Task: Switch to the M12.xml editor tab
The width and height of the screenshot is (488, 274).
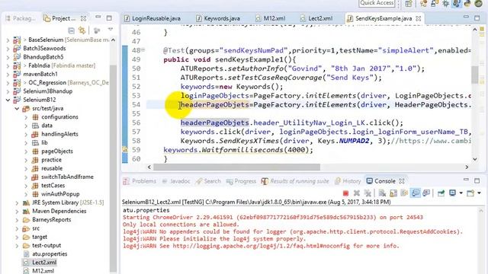Action: (x=271, y=18)
